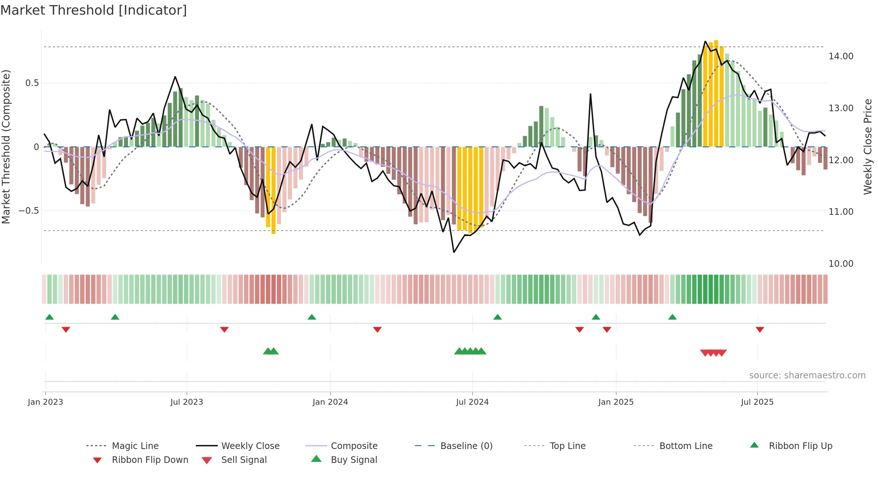Toggle the Top Line legend entry
878x494 pixels.
(x=555, y=446)
